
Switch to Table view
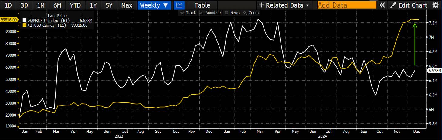(202, 5)
